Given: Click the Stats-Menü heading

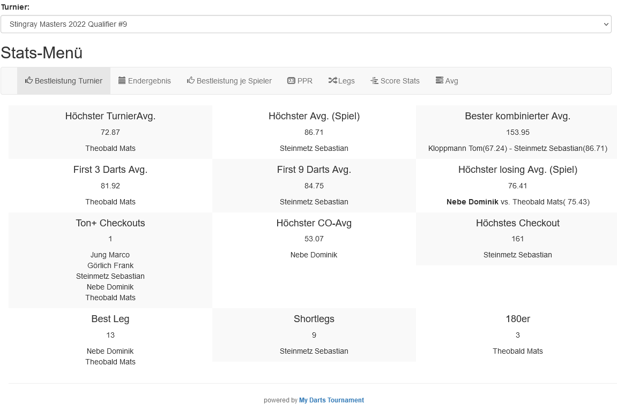Looking at the screenshot, I should [42, 53].
